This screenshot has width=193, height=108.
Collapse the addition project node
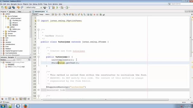(x=1, y=14)
